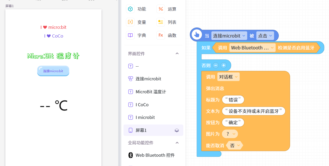
Task: Select the MicroBit 温度计 widget row
Action: [153, 92]
